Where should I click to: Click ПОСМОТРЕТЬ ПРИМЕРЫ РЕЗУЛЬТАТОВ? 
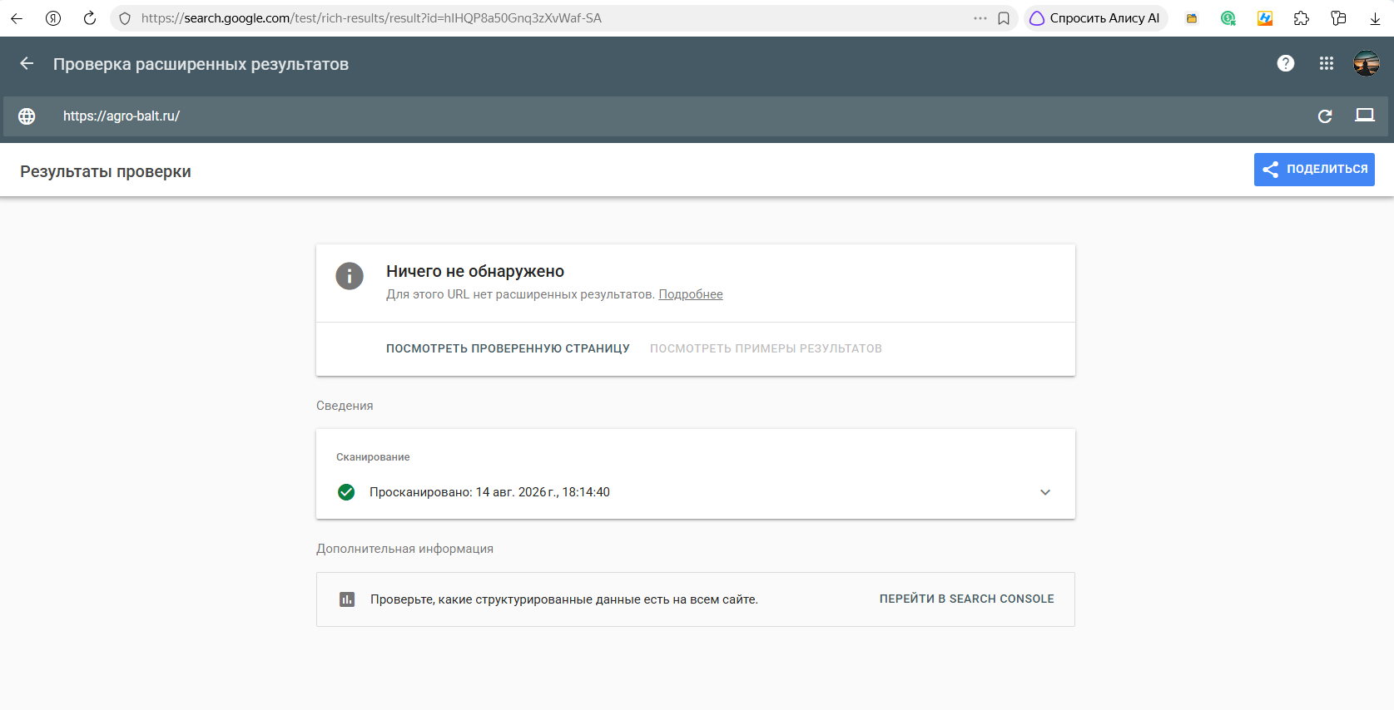(x=766, y=349)
